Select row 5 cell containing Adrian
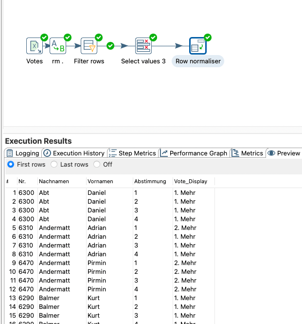Viewport: 302px width, 324px height. (x=97, y=228)
